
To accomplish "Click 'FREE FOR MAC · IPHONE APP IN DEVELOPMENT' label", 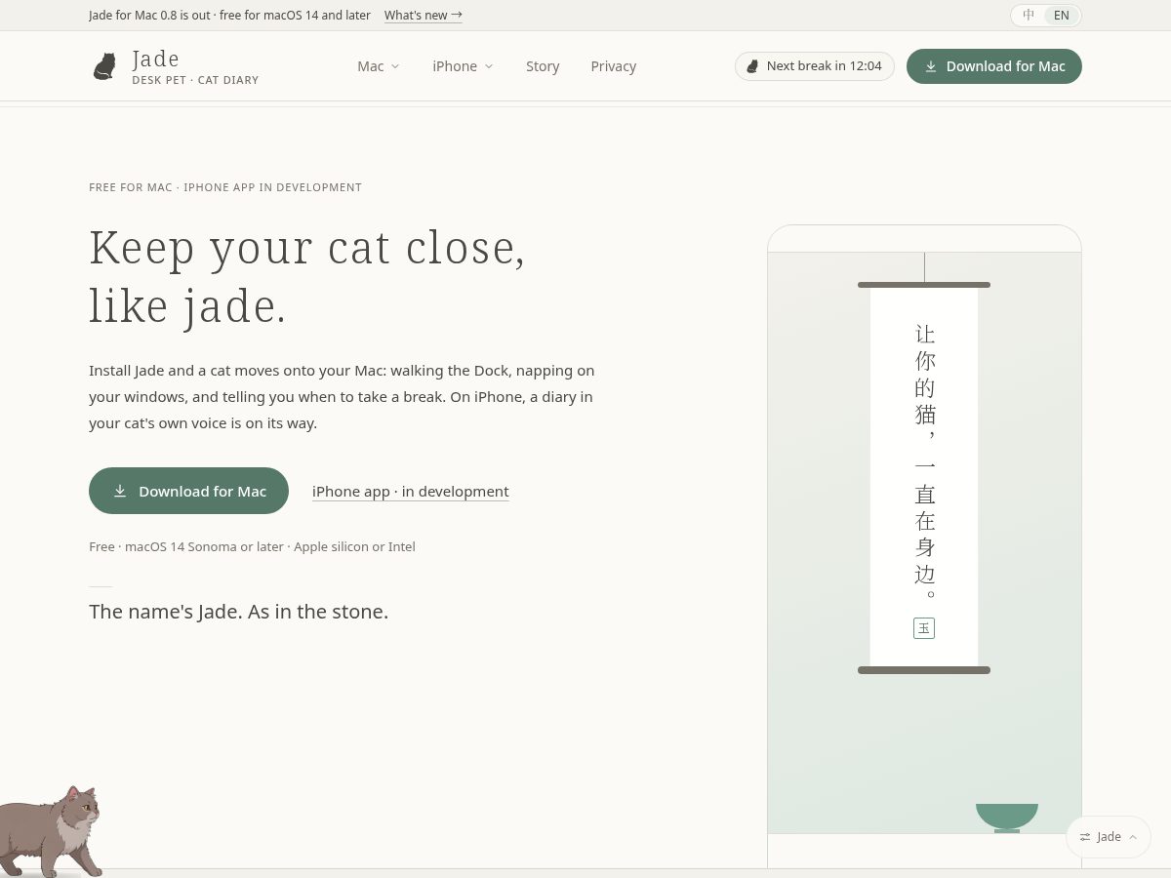I will (x=225, y=187).
